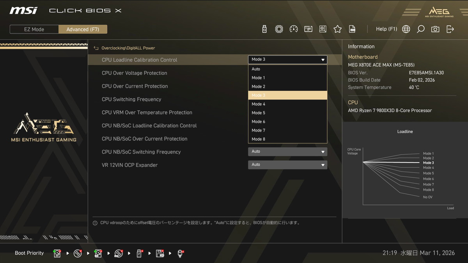Go back via the Overclocking\DigitALL Power breadcrumb
Viewport: 468px width, 263px height.
point(125,48)
